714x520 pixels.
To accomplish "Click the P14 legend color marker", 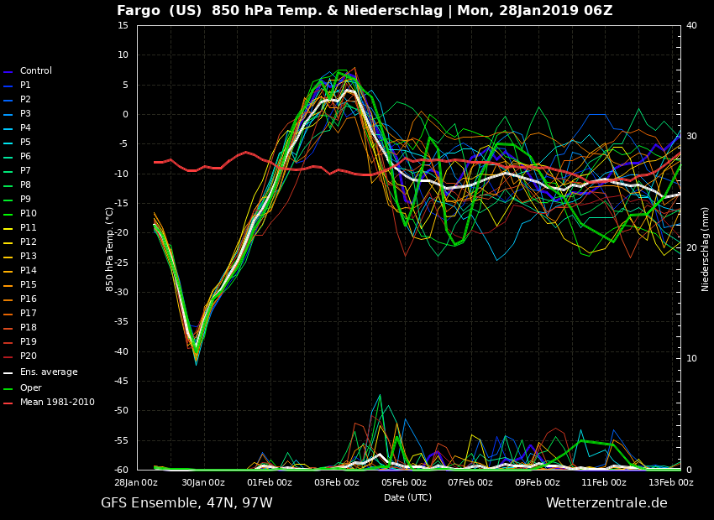I will 8,272.
